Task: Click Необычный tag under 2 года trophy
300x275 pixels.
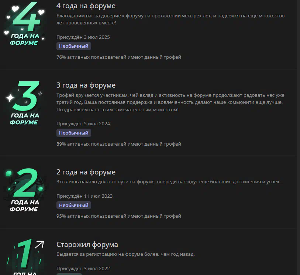Action: (74, 206)
